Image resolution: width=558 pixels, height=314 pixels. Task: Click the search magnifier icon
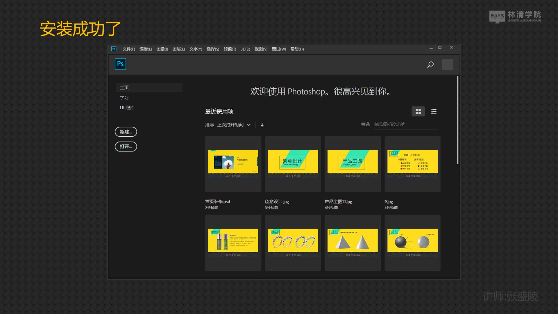(x=430, y=65)
